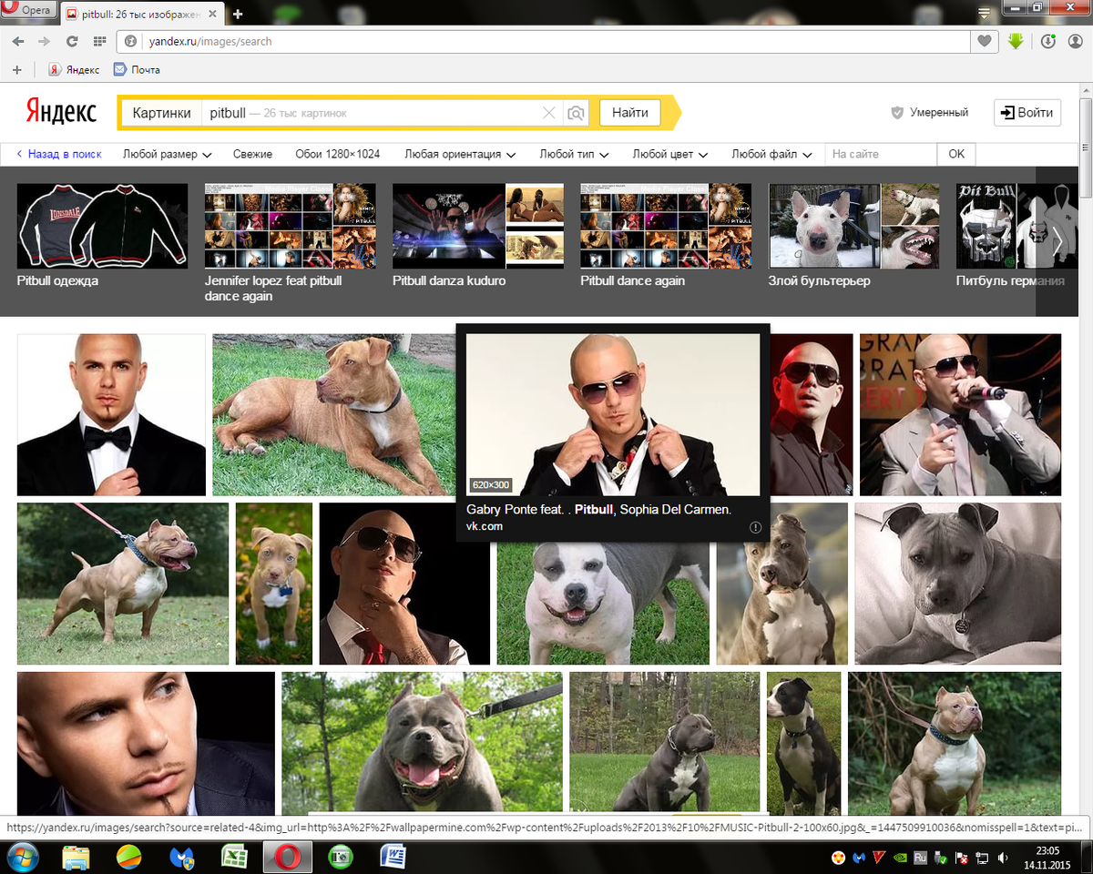Viewport: 1093px width, 874px height.
Task: Click the volume icon in system tray
Action: click(x=1003, y=858)
